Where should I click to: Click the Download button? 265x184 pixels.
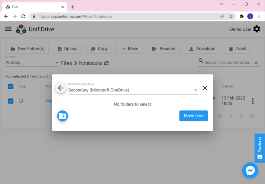(202, 49)
